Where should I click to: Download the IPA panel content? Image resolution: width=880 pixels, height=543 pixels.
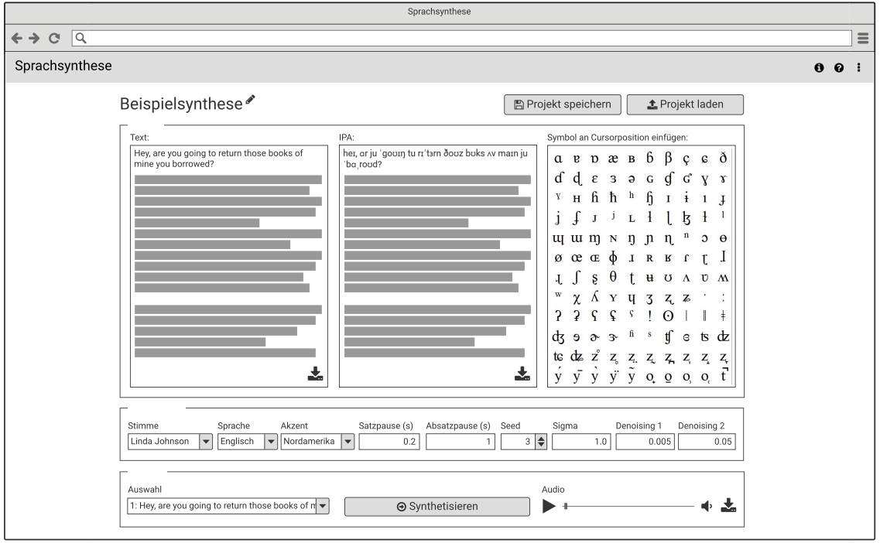click(523, 374)
